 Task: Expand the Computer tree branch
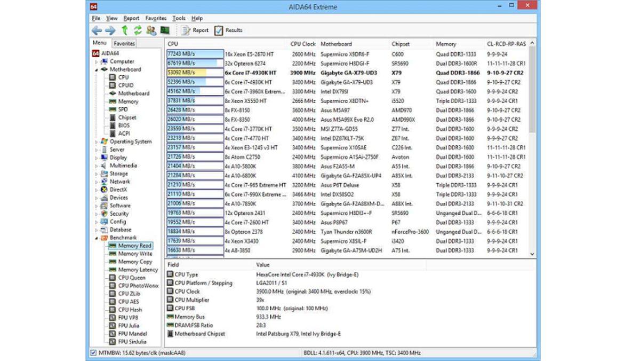pyautogui.click(x=97, y=61)
